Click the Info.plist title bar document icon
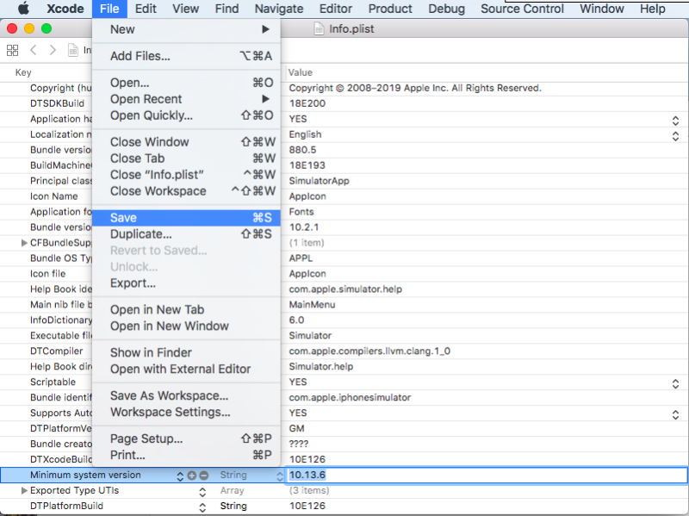Screen dimensions: 689x516 pos(319,29)
